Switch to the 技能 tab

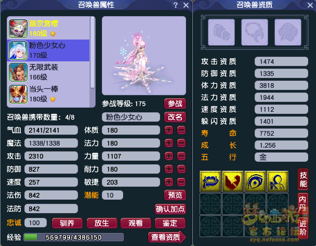click(303, 179)
